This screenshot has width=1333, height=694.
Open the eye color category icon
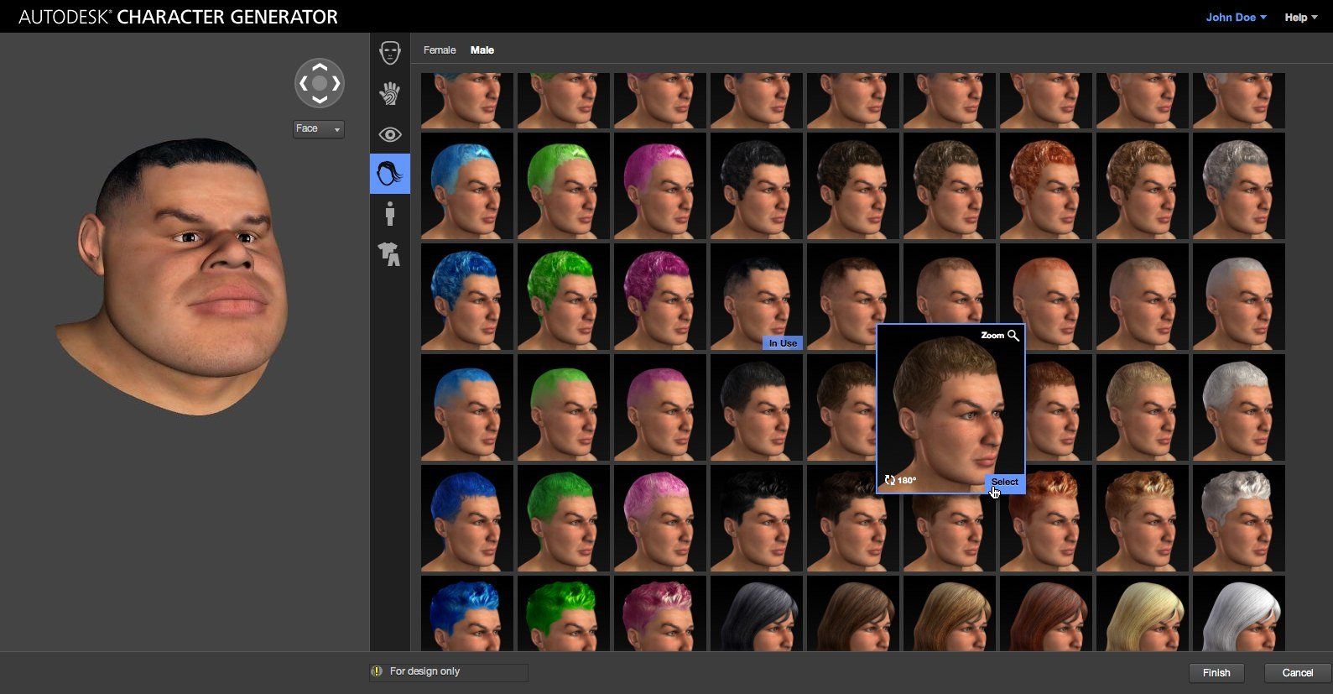pos(390,134)
